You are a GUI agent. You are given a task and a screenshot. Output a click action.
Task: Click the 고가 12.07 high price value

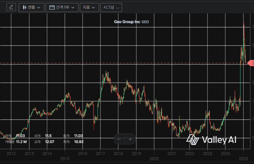point(49,142)
